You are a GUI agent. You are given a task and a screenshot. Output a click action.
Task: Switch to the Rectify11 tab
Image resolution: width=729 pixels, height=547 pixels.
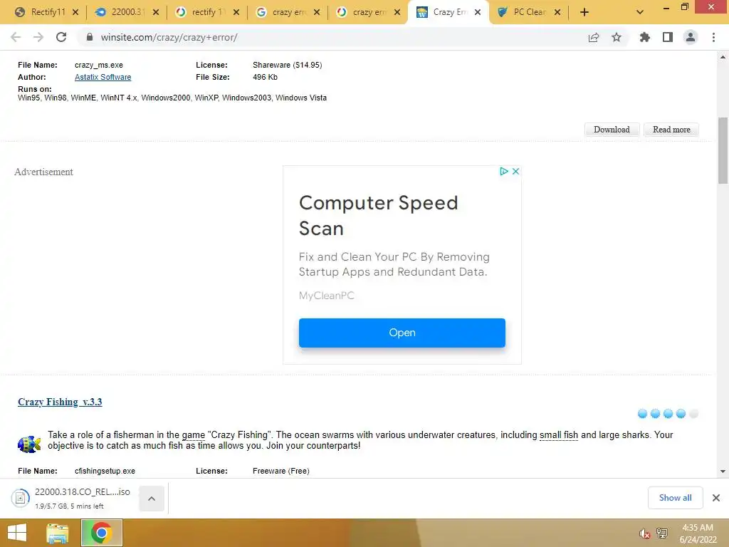click(41, 13)
